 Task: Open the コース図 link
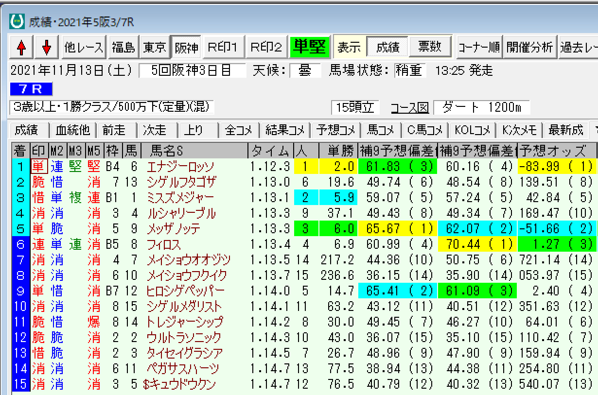click(409, 107)
